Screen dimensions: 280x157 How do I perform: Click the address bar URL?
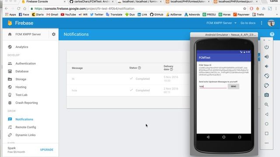84,9
